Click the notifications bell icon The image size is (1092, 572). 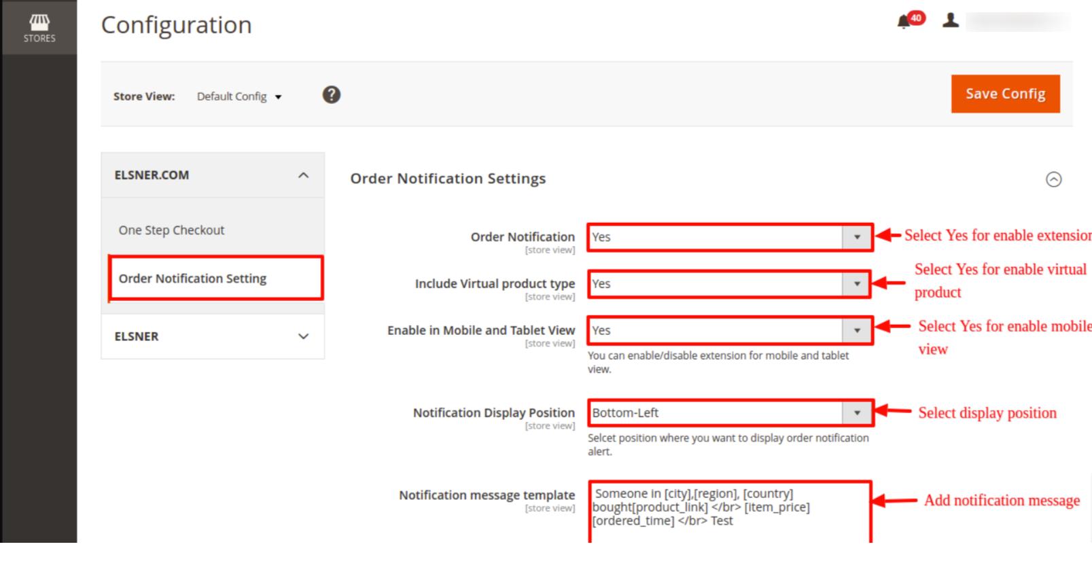(903, 22)
